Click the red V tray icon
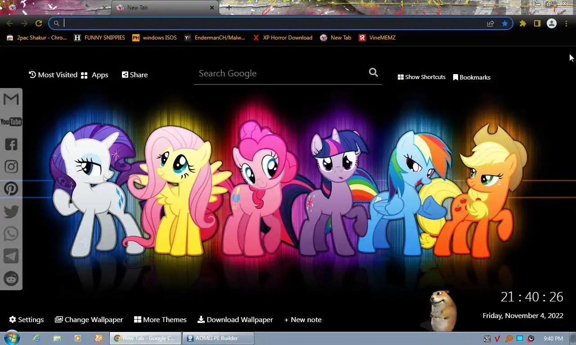Viewport: 576px width, 345px height. coord(498,338)
